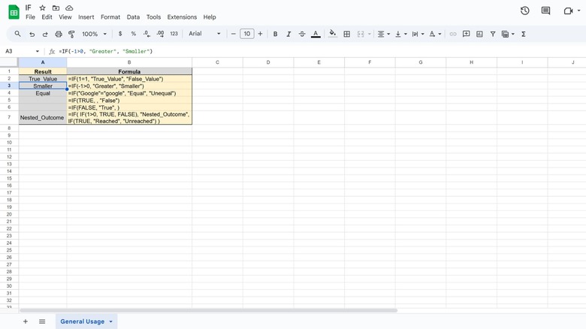
Task: Open the 123 number format menu
Action: (x=174, y=34)
